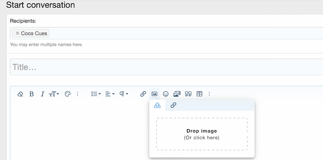Toggle bold text formatting
The height and width of the screenshot is (160, 323).
click(x=31, y=94)
